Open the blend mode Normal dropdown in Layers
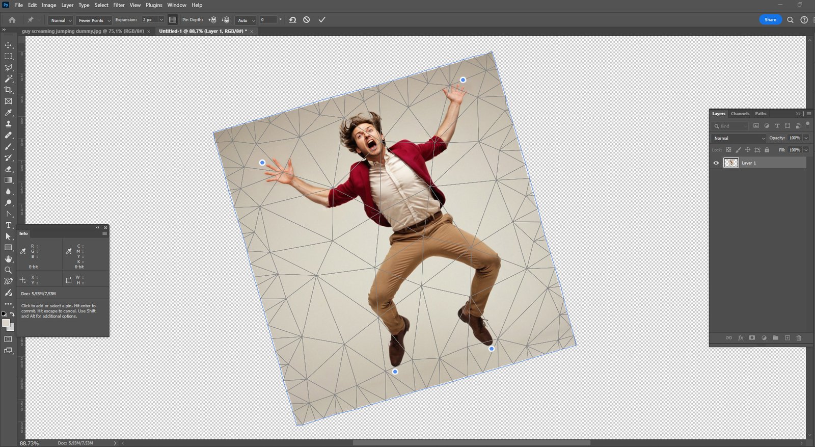The width and height of the screenshot is (815, 447). (x=739, y=138)
